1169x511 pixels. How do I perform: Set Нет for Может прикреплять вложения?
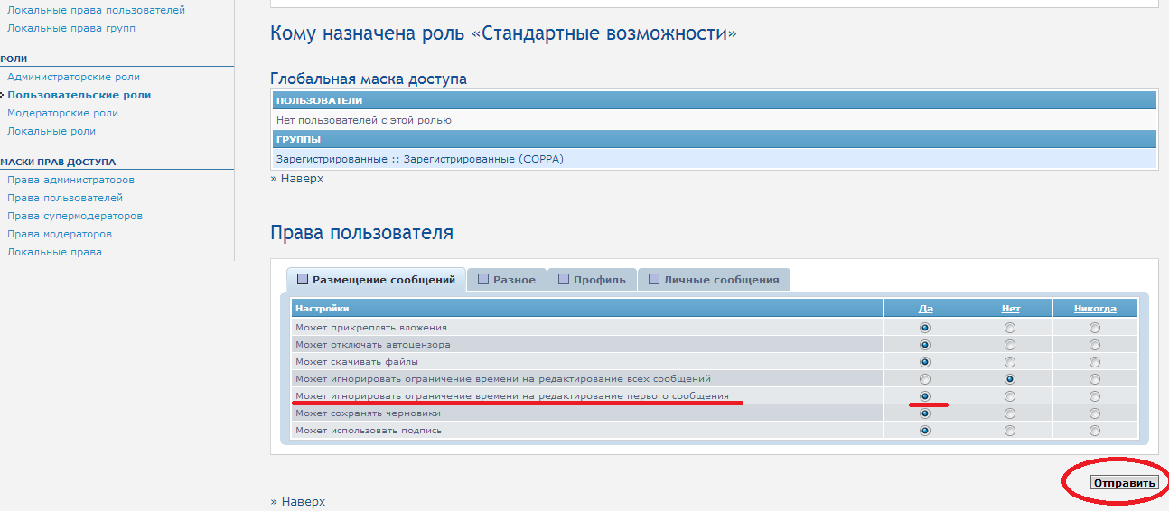[1010, 328]
